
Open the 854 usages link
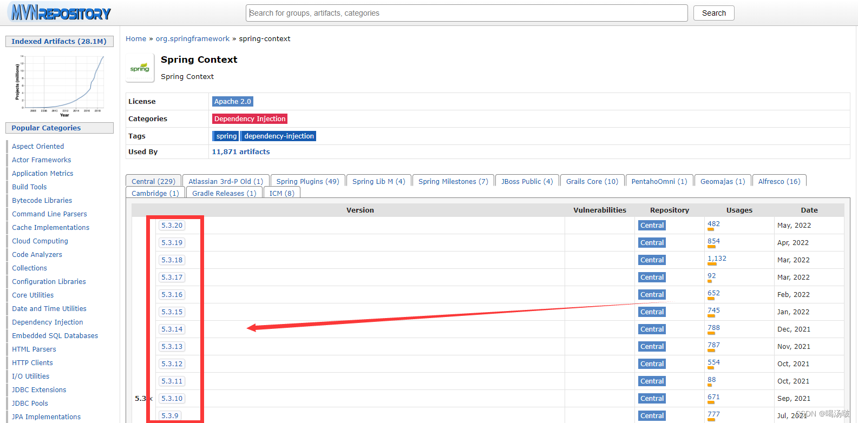713,241
